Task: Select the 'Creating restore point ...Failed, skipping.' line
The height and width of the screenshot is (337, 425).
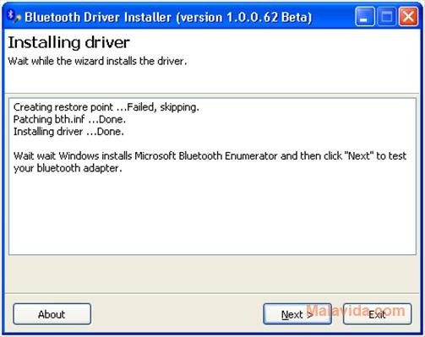Action: (x=106, y=107)
